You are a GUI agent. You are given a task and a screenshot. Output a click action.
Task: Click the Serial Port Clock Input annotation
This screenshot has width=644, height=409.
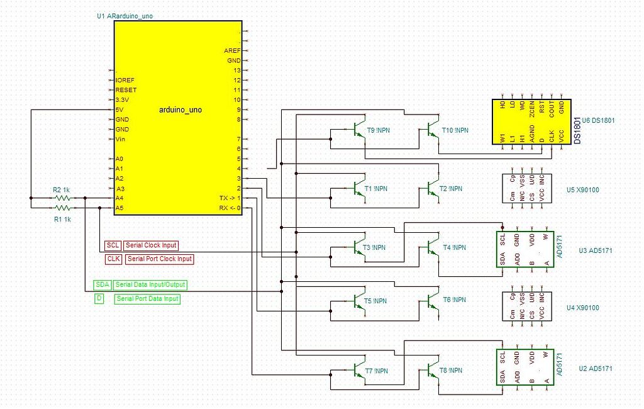click(x=158, y=259)
